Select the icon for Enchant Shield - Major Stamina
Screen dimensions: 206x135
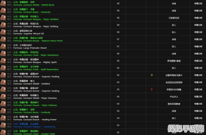coord(3,97)
